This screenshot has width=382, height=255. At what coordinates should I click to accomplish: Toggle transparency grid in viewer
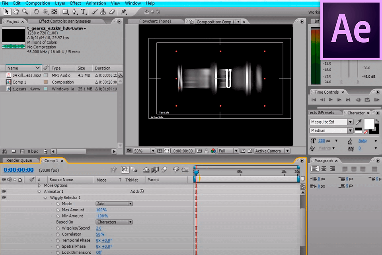250,151
